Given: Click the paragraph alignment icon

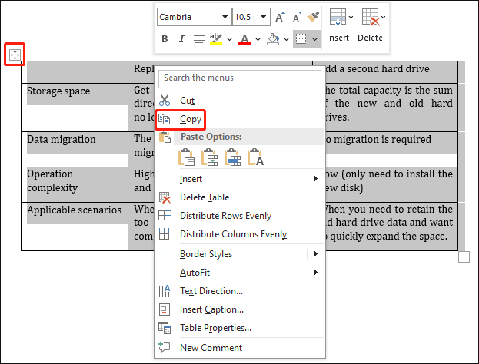Looking at the screenshot, I should click(x=199, y=39).
